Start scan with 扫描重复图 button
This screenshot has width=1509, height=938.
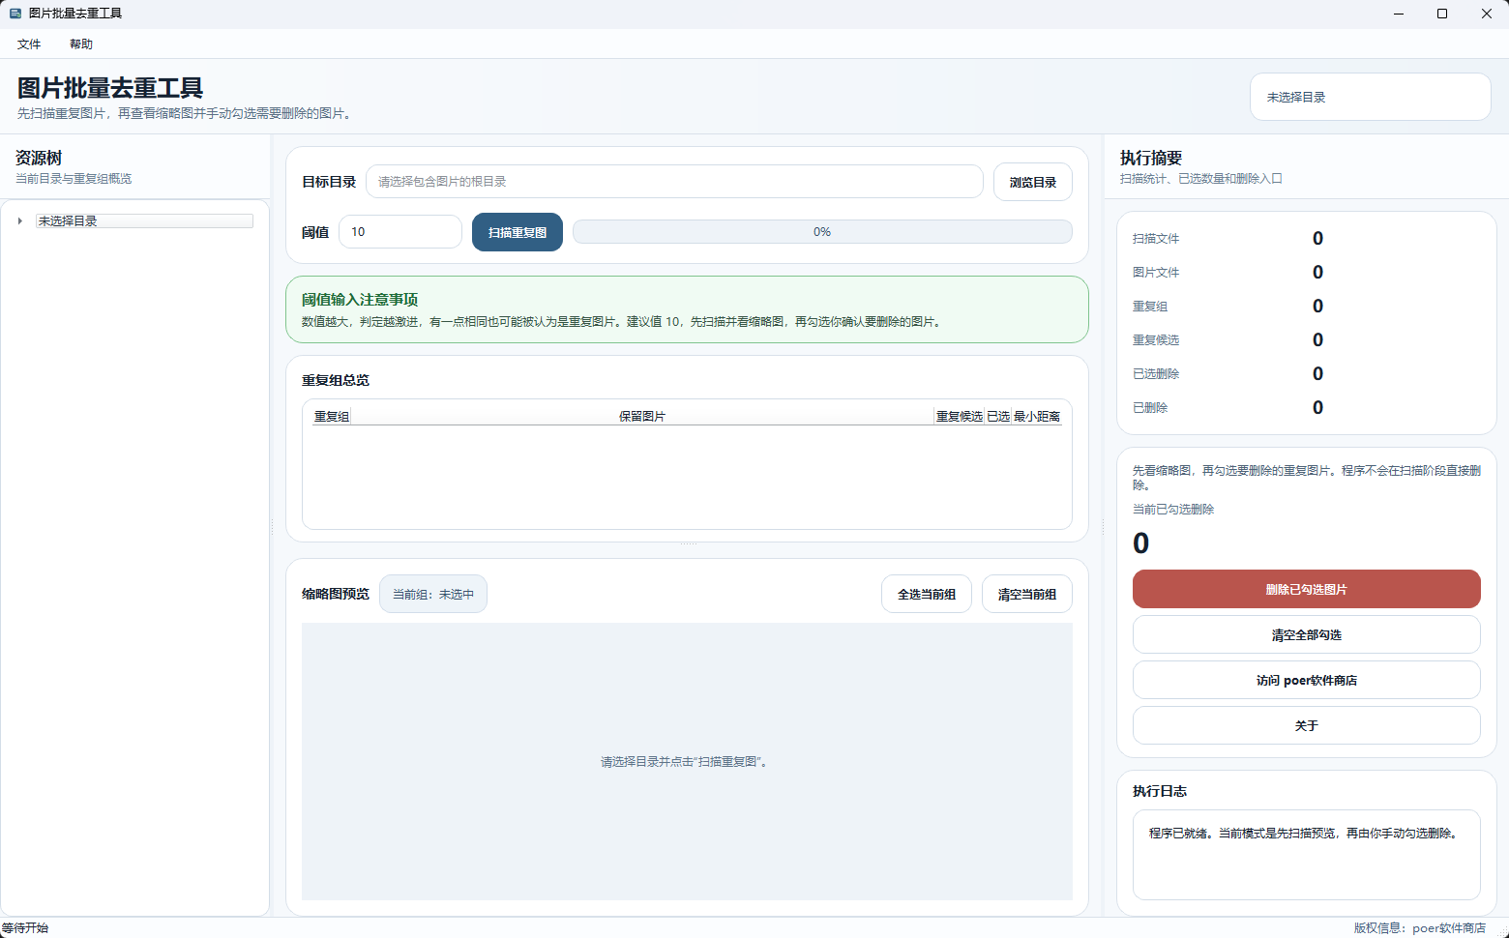pyautogui.click(x=518, y=232)
